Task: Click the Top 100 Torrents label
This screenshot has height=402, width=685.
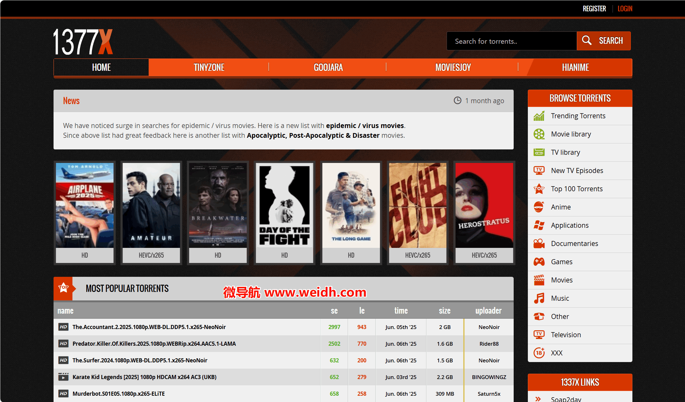Action: (577, 189)
